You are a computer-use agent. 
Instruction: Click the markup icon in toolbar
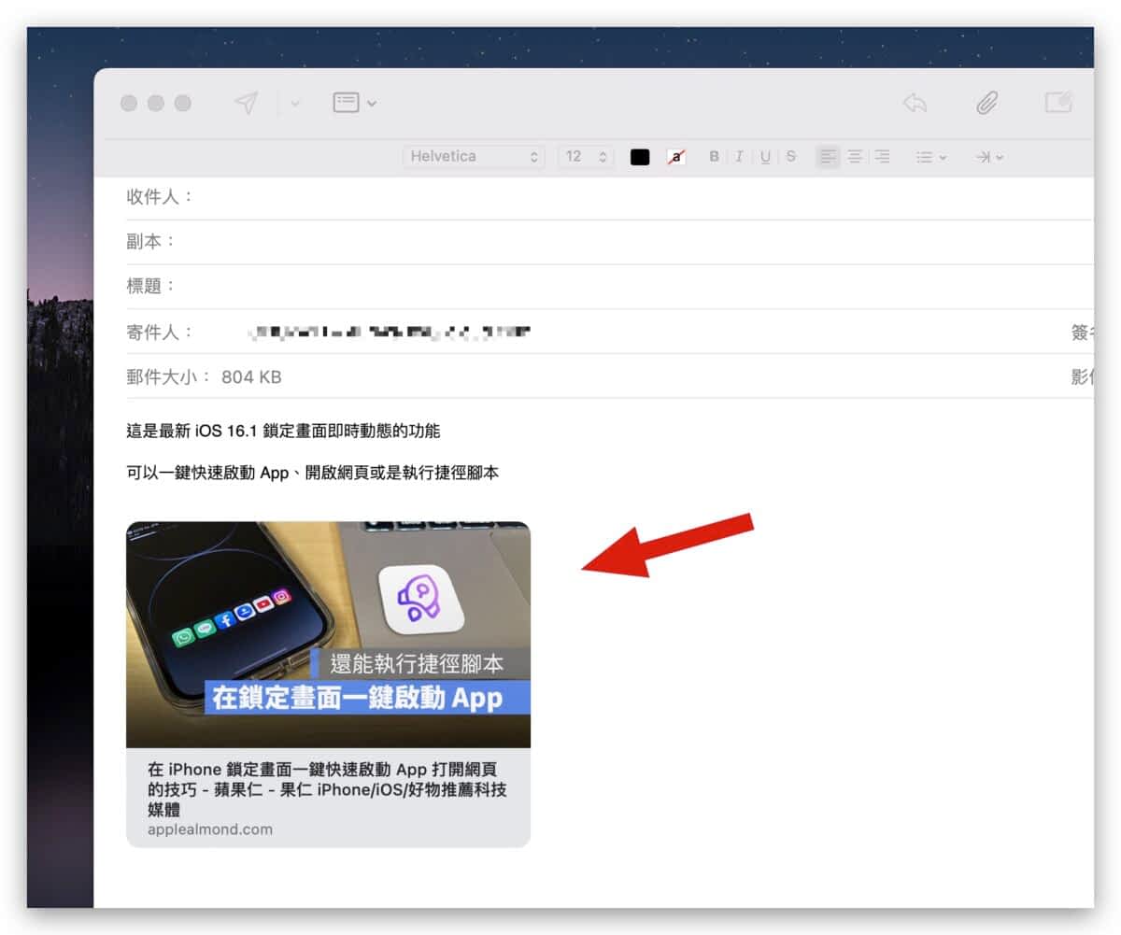coord(1057,103)
